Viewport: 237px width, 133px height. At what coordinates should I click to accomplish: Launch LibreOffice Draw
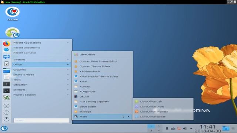(163, 107)
